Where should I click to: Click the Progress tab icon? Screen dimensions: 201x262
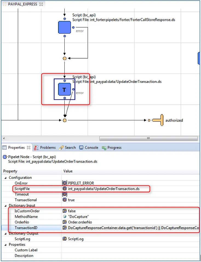coord(104,148)
